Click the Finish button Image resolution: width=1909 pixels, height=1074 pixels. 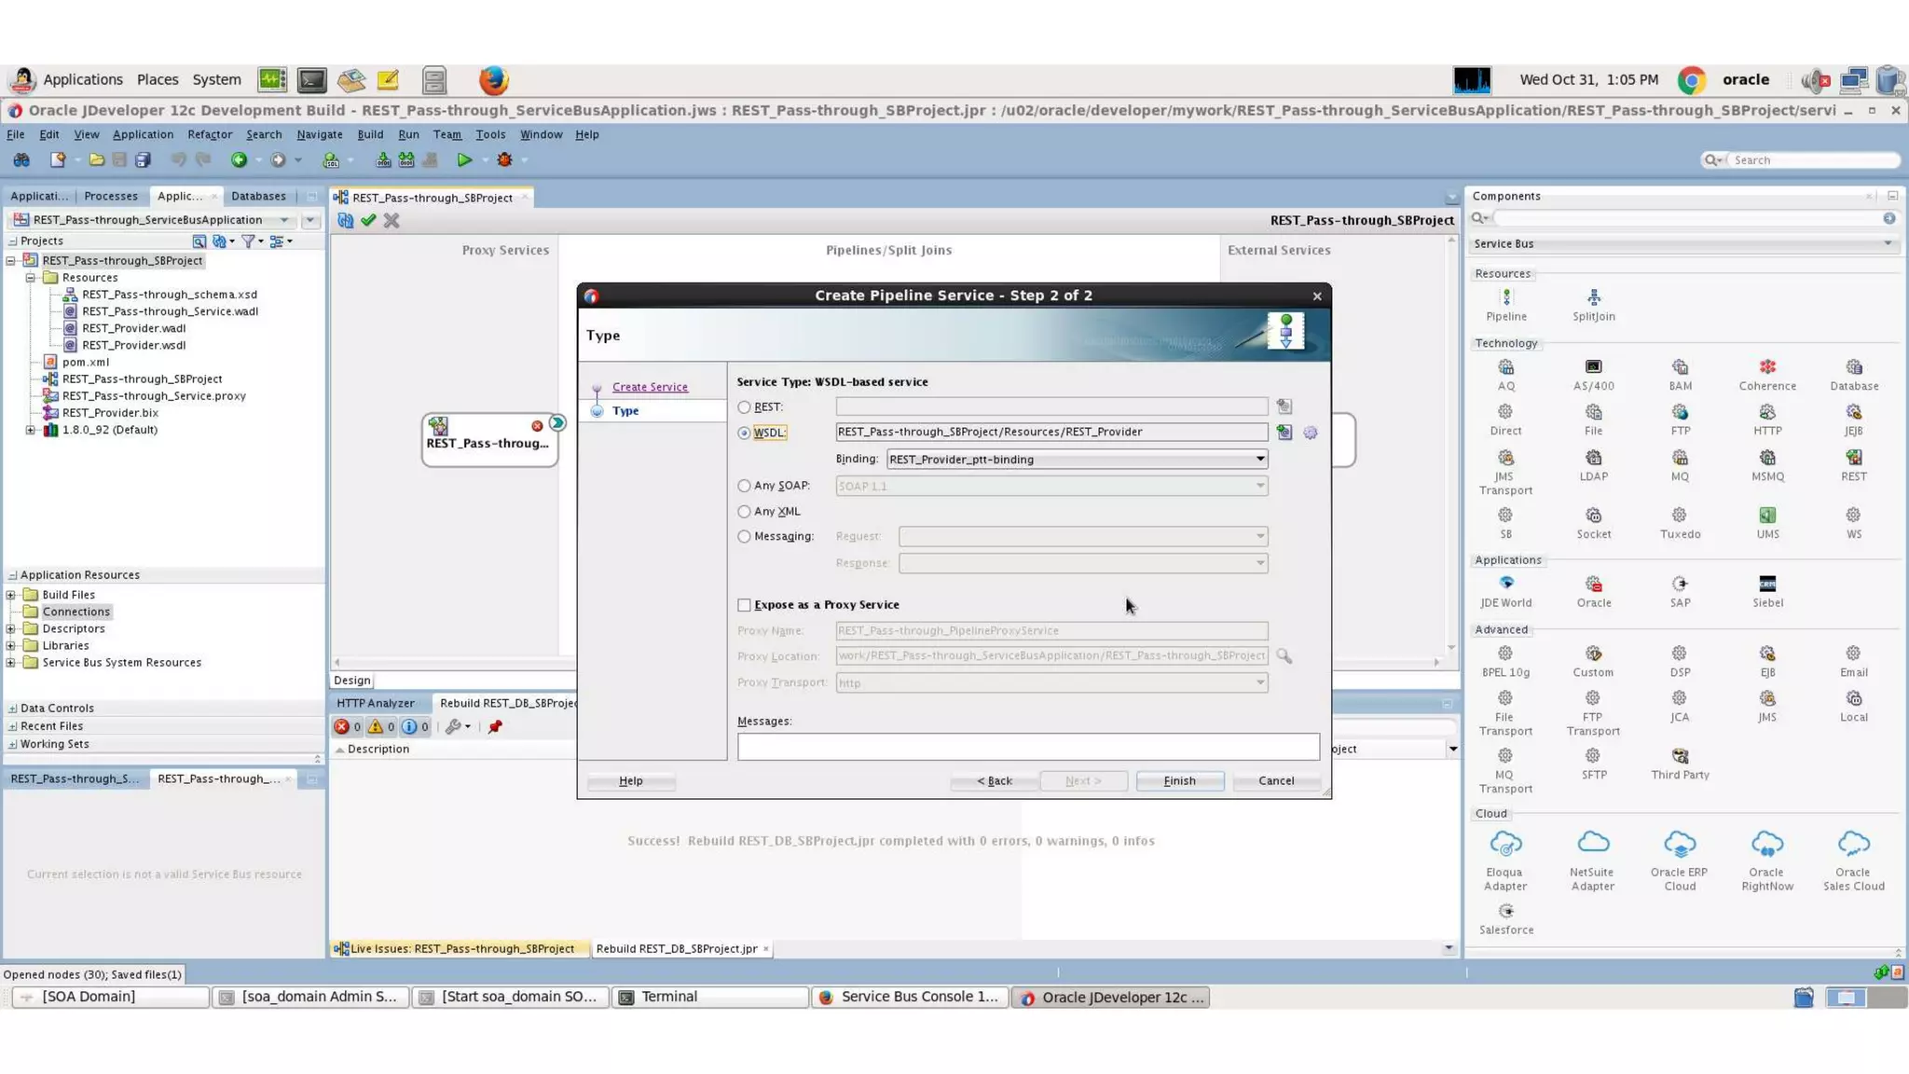point(1179,781)
